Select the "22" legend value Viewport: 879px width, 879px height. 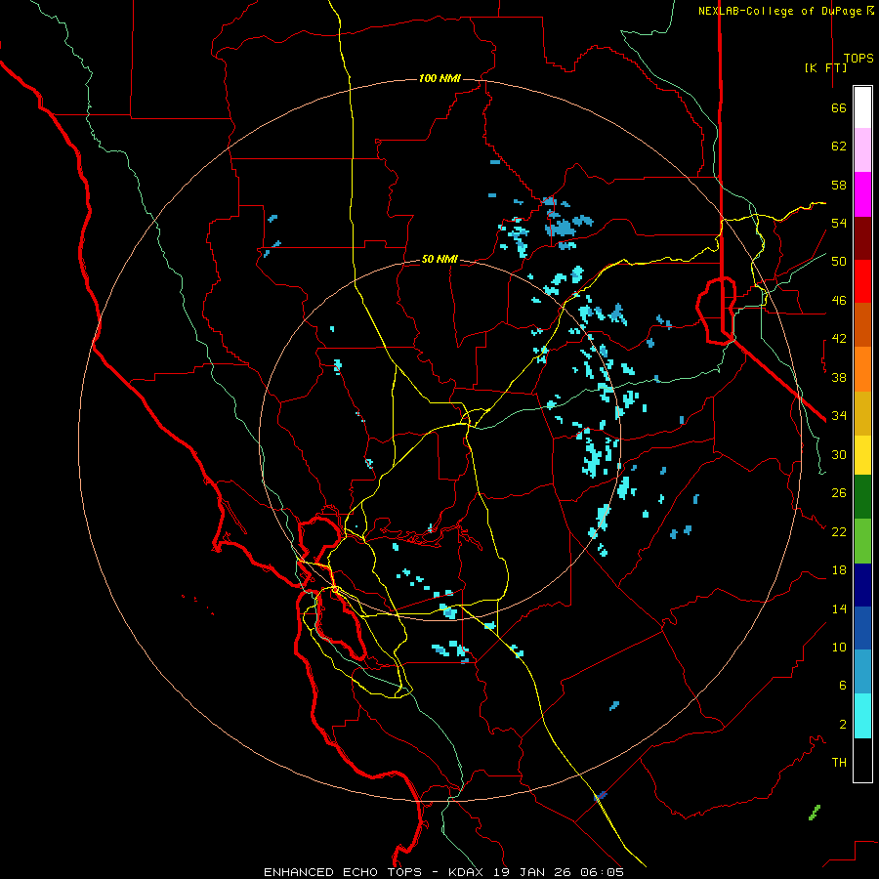coord(839,531)
